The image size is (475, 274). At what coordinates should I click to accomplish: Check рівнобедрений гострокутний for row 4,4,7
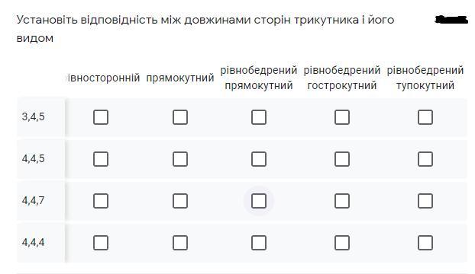(342, 201)
